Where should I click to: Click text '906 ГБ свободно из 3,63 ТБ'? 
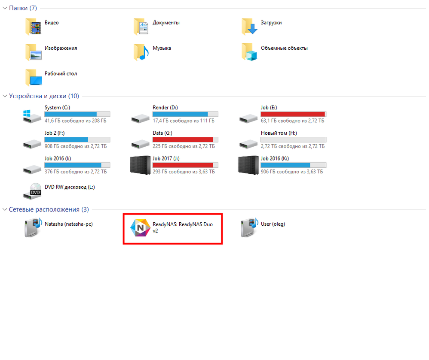point(292,172)
